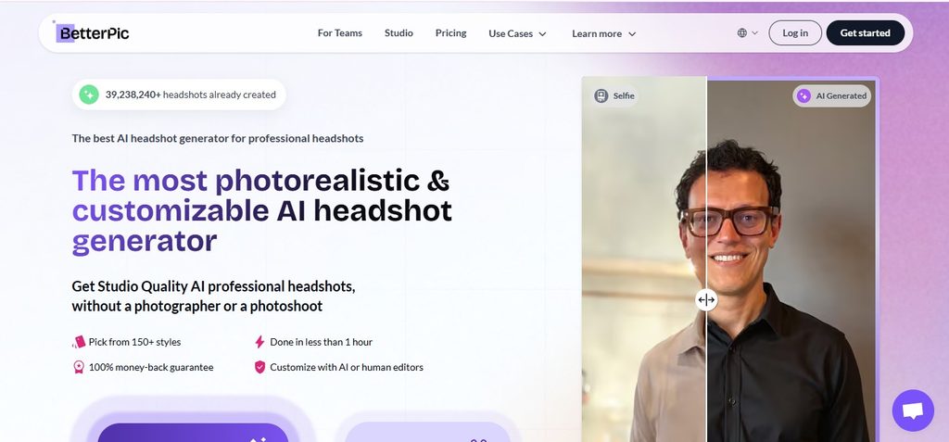949x442 pixels.
Task: Click the AI Generated headshot image
Action: tap(791, 260)
